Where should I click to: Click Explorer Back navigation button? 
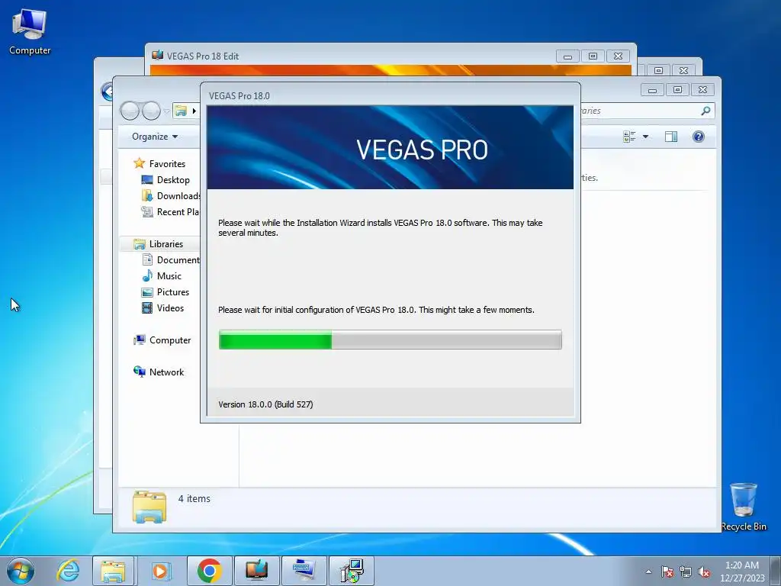click(x=130, y=111)
